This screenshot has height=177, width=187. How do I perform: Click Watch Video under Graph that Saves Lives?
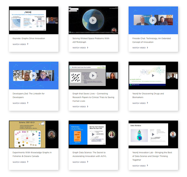tap(80, 107)
